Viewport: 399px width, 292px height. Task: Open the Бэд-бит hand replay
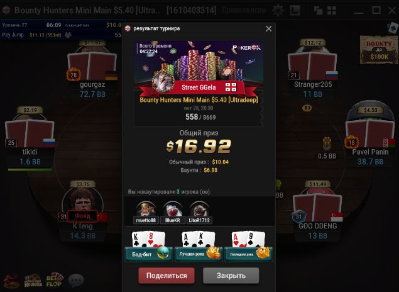149,254
